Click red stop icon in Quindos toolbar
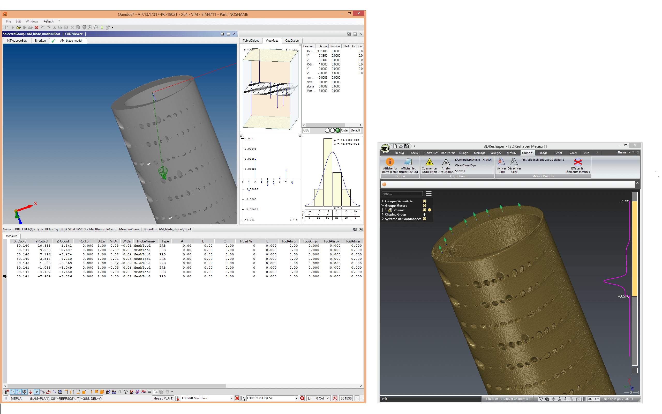 coord(36,27)
